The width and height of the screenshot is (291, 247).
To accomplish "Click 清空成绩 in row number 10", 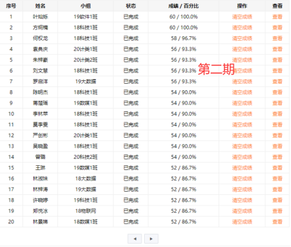I will coord(242,114).
